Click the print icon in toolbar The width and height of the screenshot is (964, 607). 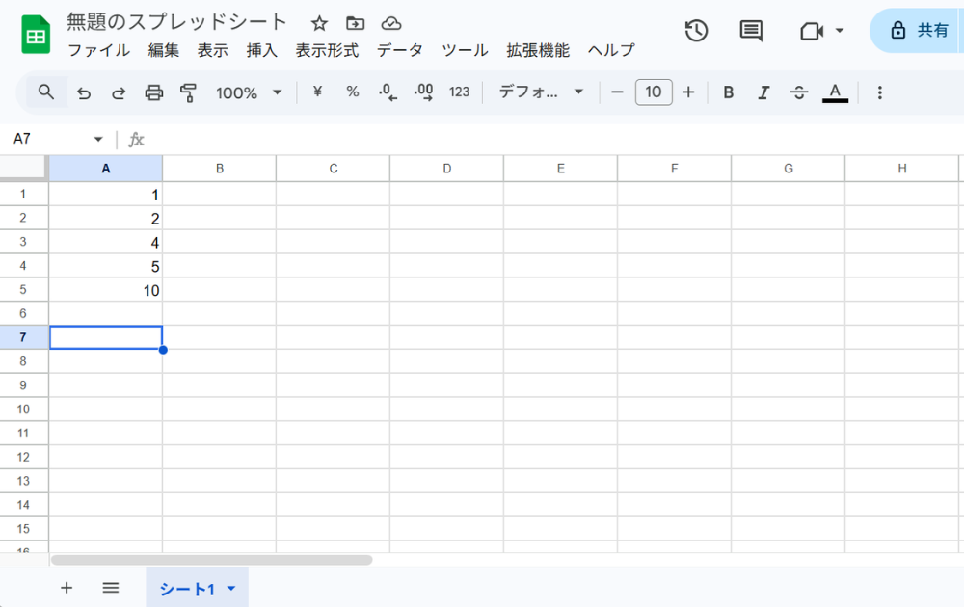[x=153, y=92]
